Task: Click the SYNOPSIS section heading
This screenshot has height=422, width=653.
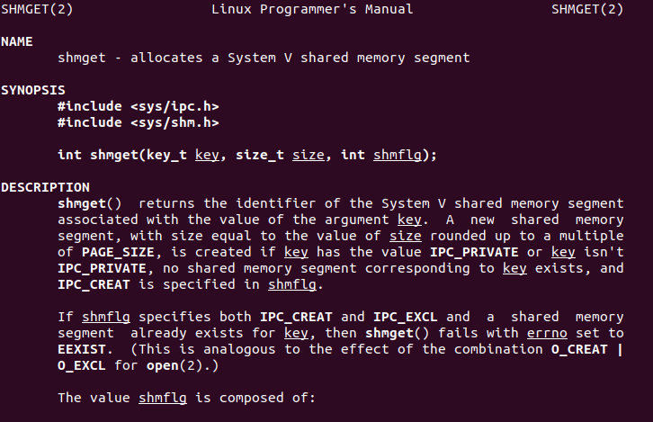Action: click(x=33, y=90)
